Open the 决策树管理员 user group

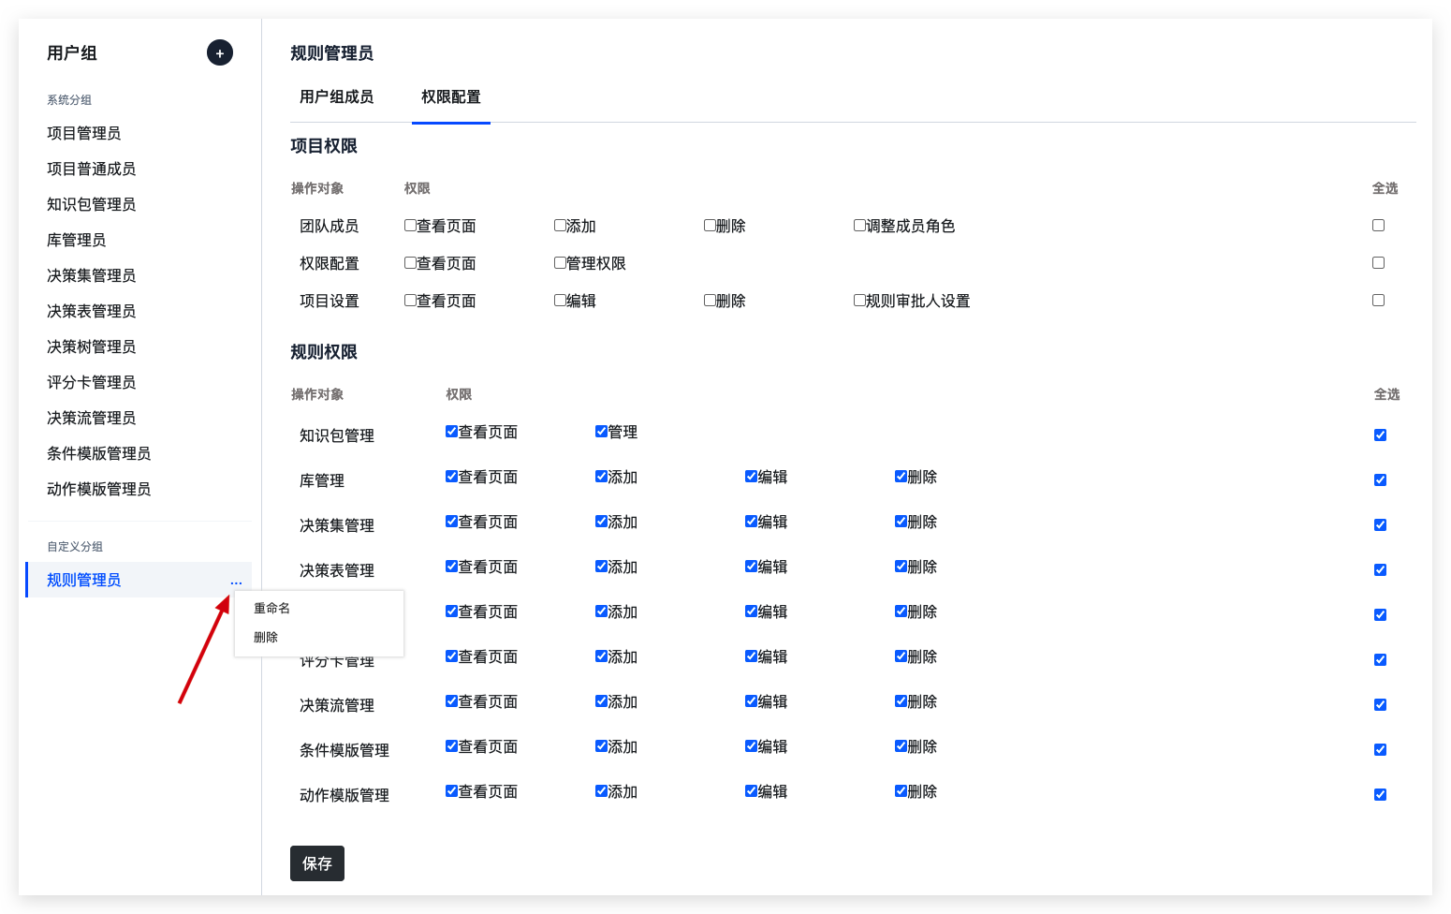click(92, 347)
